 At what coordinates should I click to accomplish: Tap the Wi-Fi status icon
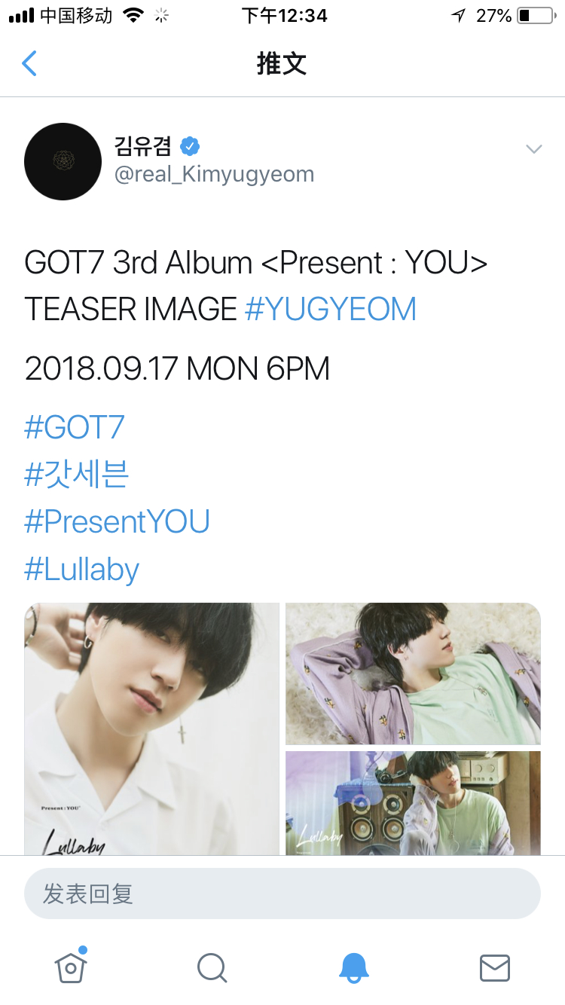pyautogui.click(x=134, y=15)
